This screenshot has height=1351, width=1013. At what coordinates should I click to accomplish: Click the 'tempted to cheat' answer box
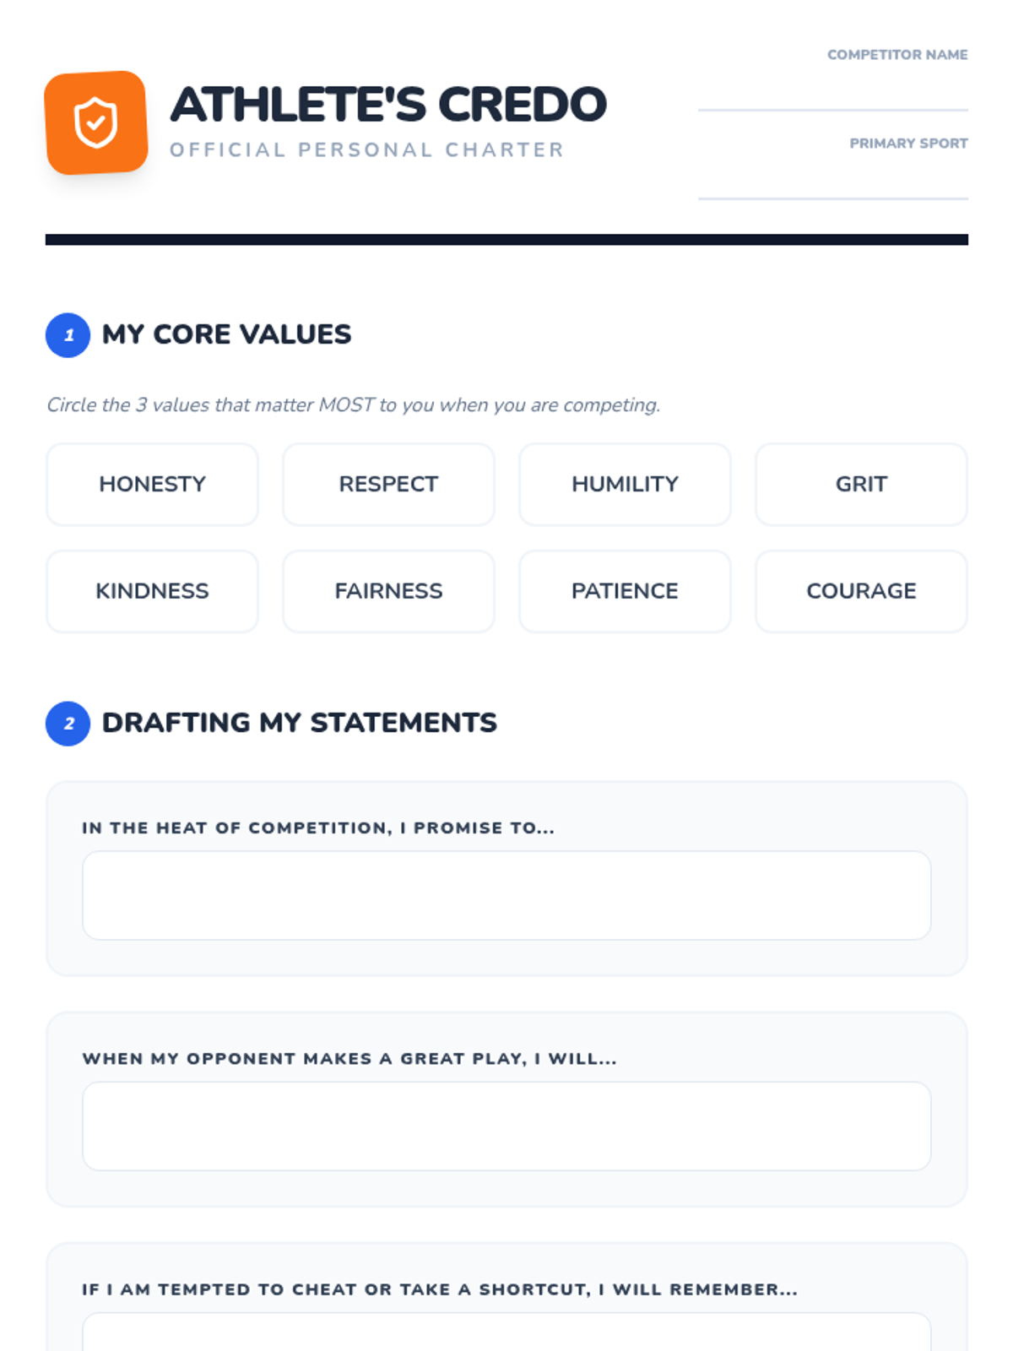tap(506, 1334)
